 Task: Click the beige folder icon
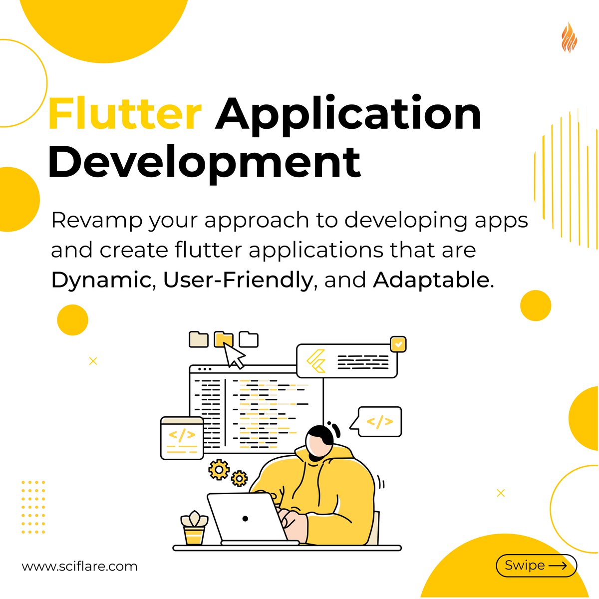(199, 339)
